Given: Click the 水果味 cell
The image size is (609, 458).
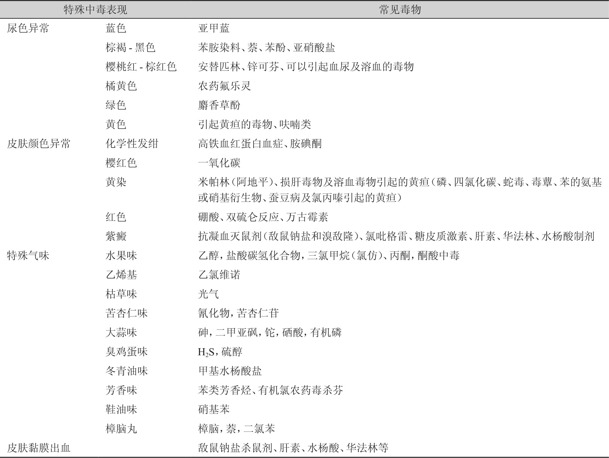Looking at the screenshot, I should (121, 256).
